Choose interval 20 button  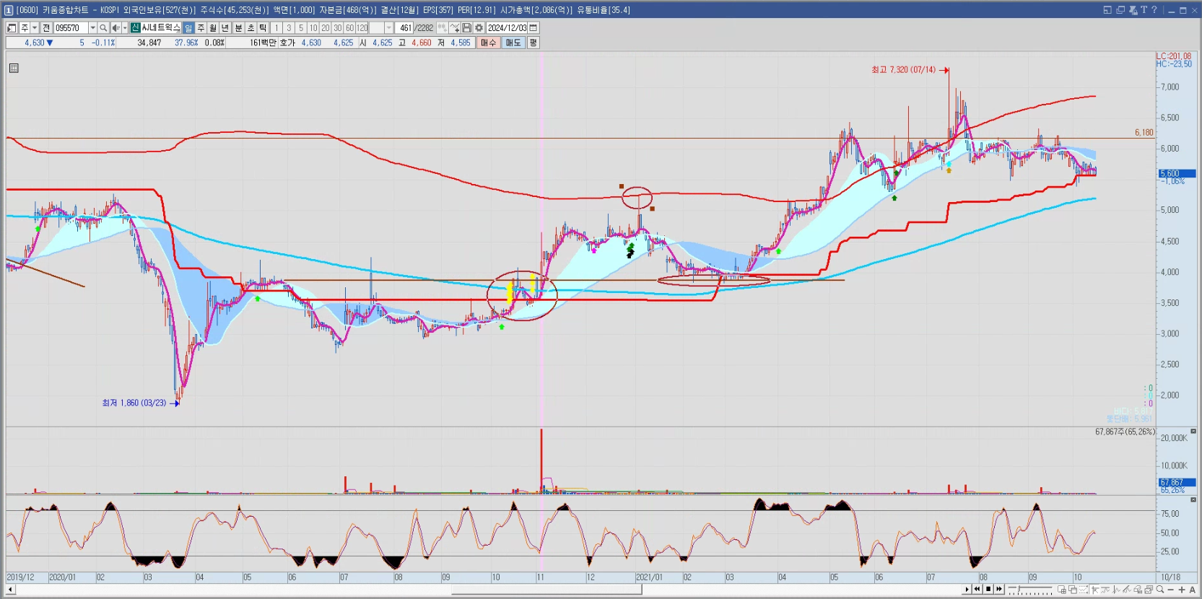[x=326, y=27]
